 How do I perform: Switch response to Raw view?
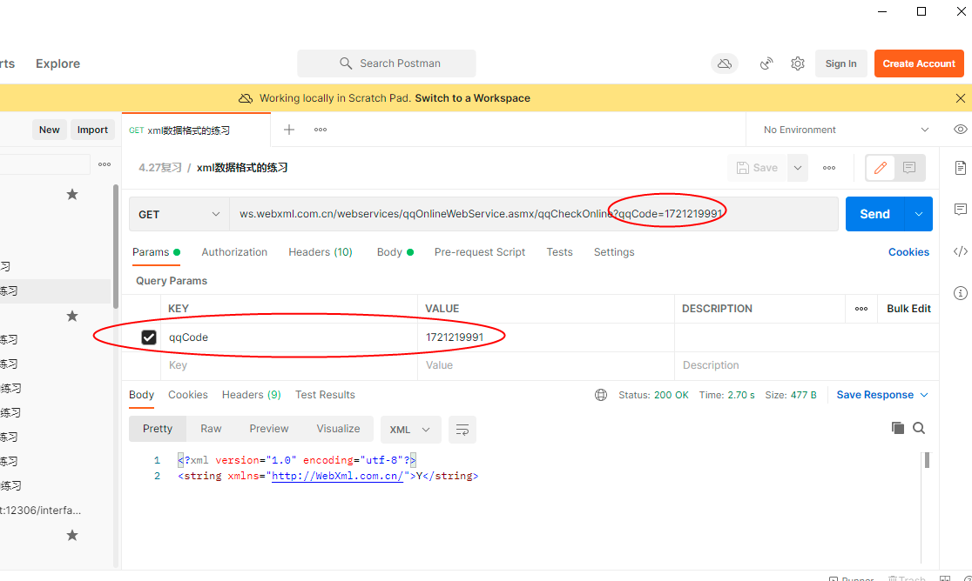(211, 429)
